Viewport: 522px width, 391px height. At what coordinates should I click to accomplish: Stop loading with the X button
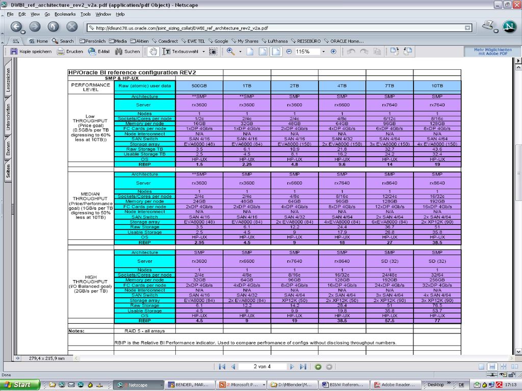click(x=72, y=26)
